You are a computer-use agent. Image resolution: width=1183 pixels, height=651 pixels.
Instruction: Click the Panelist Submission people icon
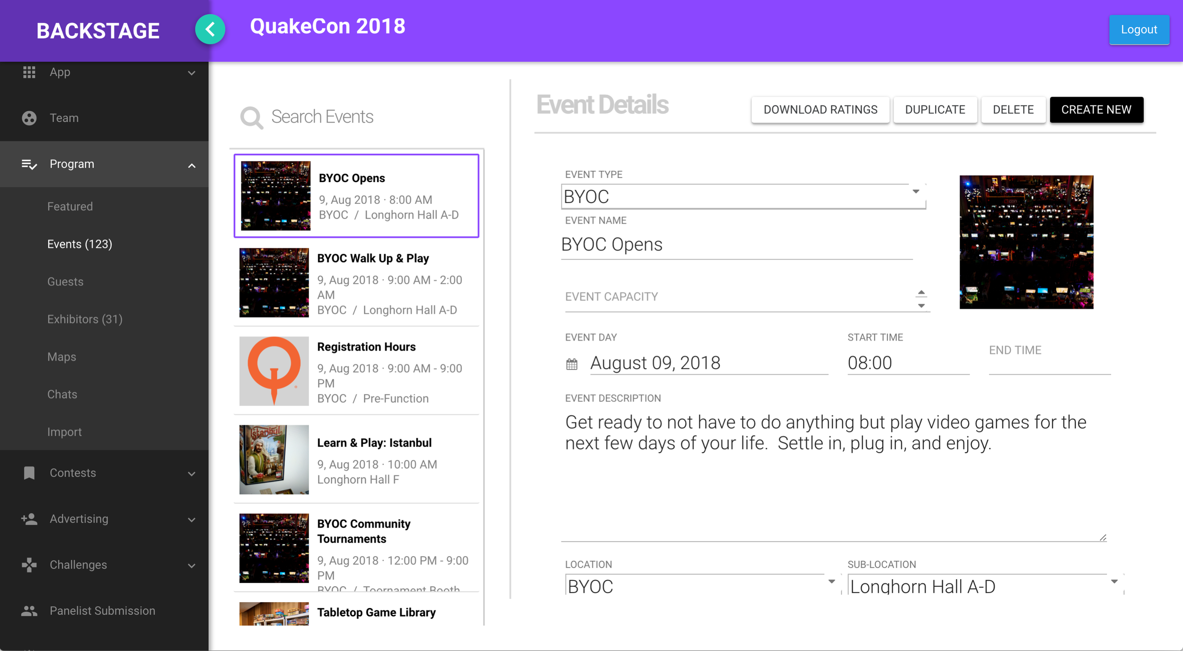[x=29, y=611]
